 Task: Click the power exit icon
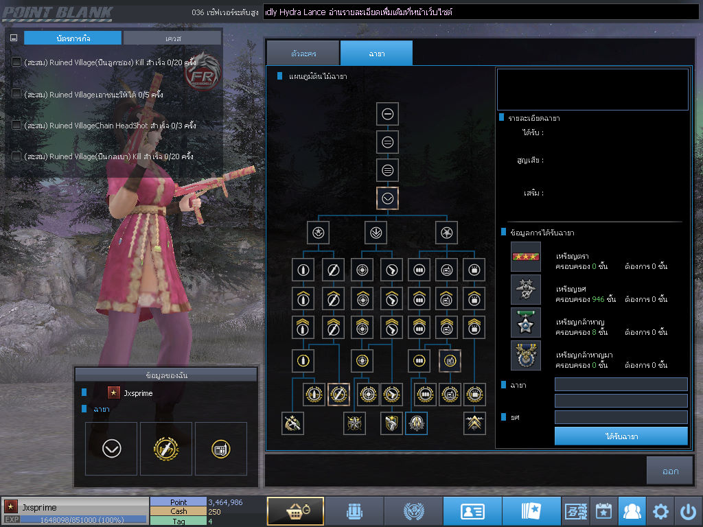pos(688,511)
